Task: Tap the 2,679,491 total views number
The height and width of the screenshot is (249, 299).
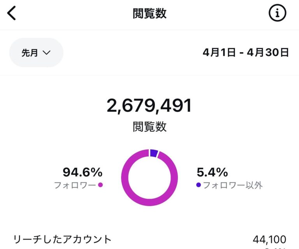Action: point(149,106)
